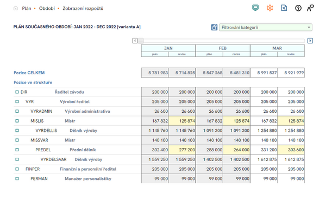Select MISLIS January revize value 125 874

tap(182, 121)
